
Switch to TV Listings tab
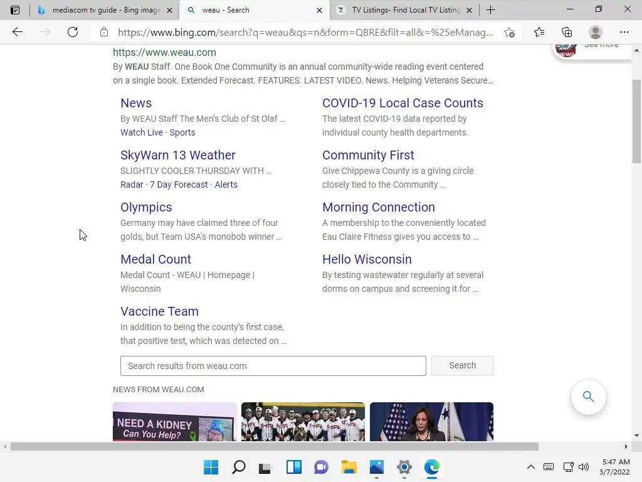pyautogui.click(x=406, y=10)
